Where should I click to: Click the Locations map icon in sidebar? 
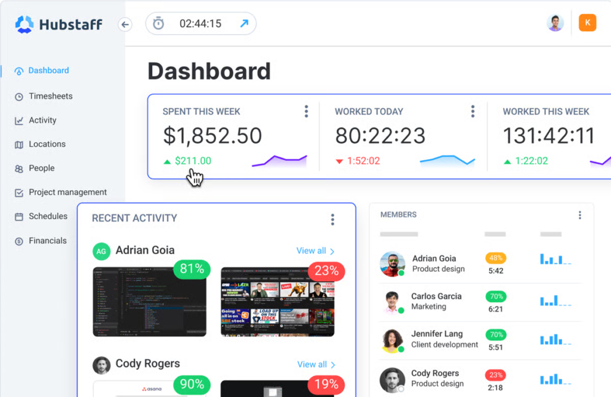tap(18, 144)
